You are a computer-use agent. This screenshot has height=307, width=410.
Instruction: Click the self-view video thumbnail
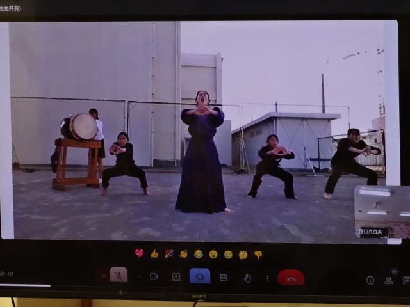coord(382,211)
